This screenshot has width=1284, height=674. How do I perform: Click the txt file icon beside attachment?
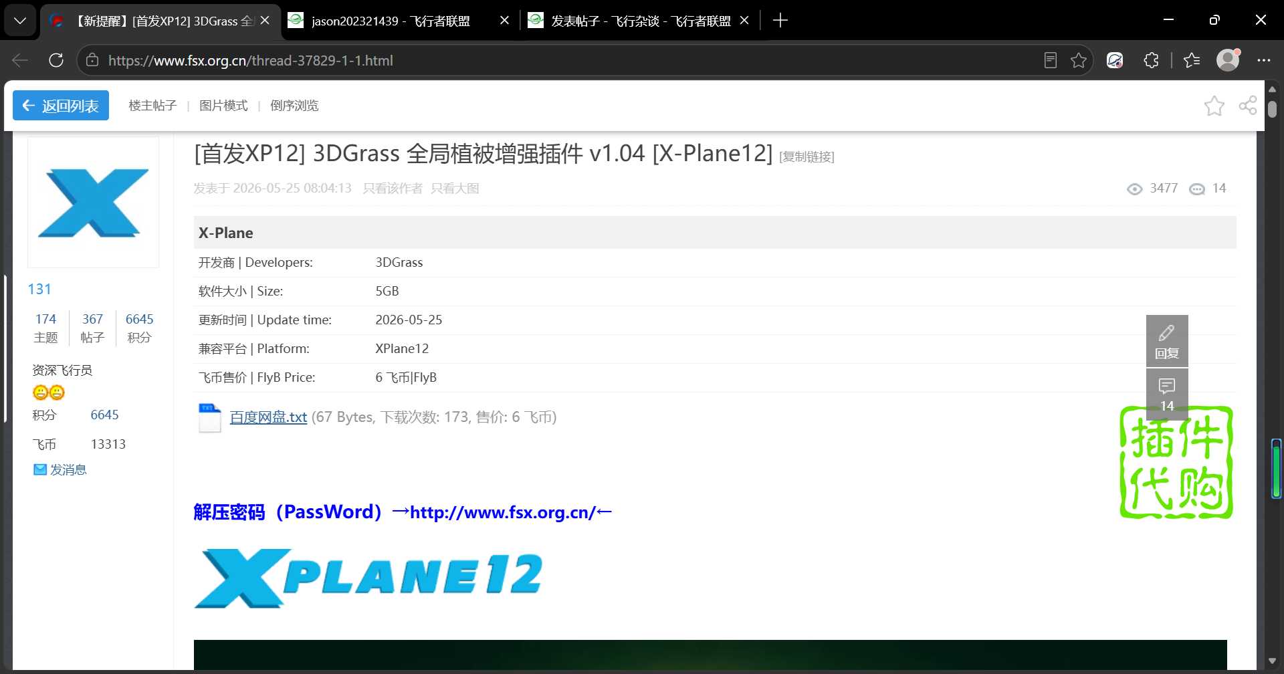click(x=209, y=418)
